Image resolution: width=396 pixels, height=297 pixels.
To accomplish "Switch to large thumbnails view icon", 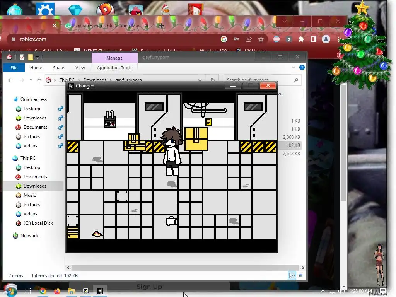I will point(300,275).
